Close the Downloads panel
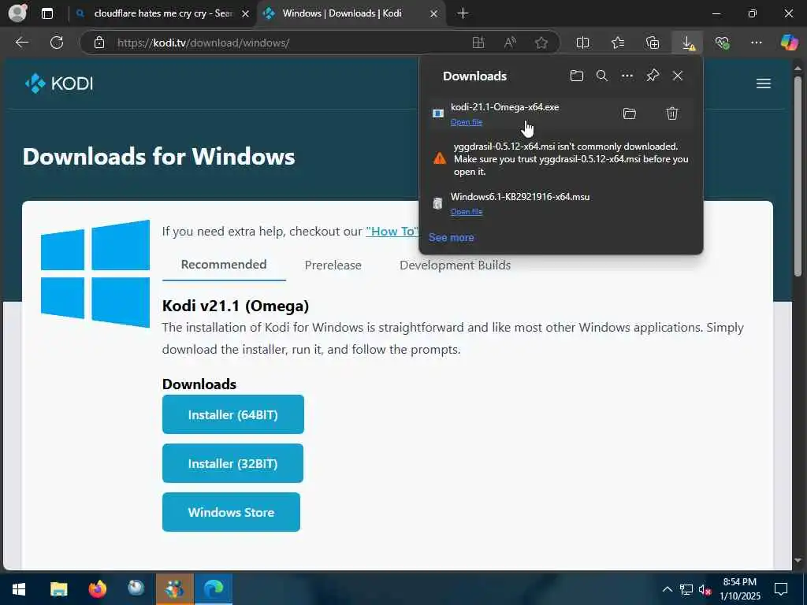Image resolution: width=807 pixels, height=605 pixels. 678,76
